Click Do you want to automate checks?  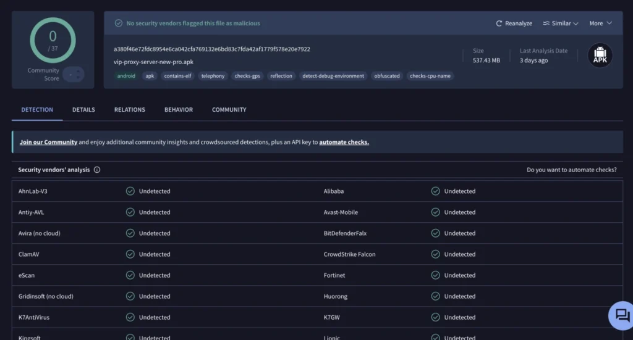tap(572, 170)
